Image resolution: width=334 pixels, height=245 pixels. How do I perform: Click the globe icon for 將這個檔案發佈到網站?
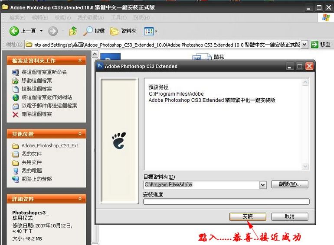click(x=15, y=97)
